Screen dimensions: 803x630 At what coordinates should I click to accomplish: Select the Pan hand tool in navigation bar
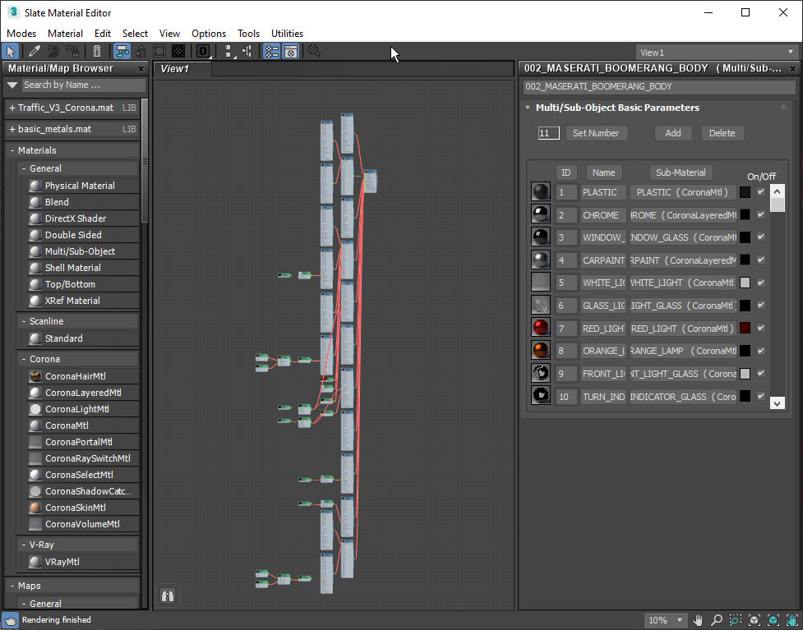[x=698, y=620]
